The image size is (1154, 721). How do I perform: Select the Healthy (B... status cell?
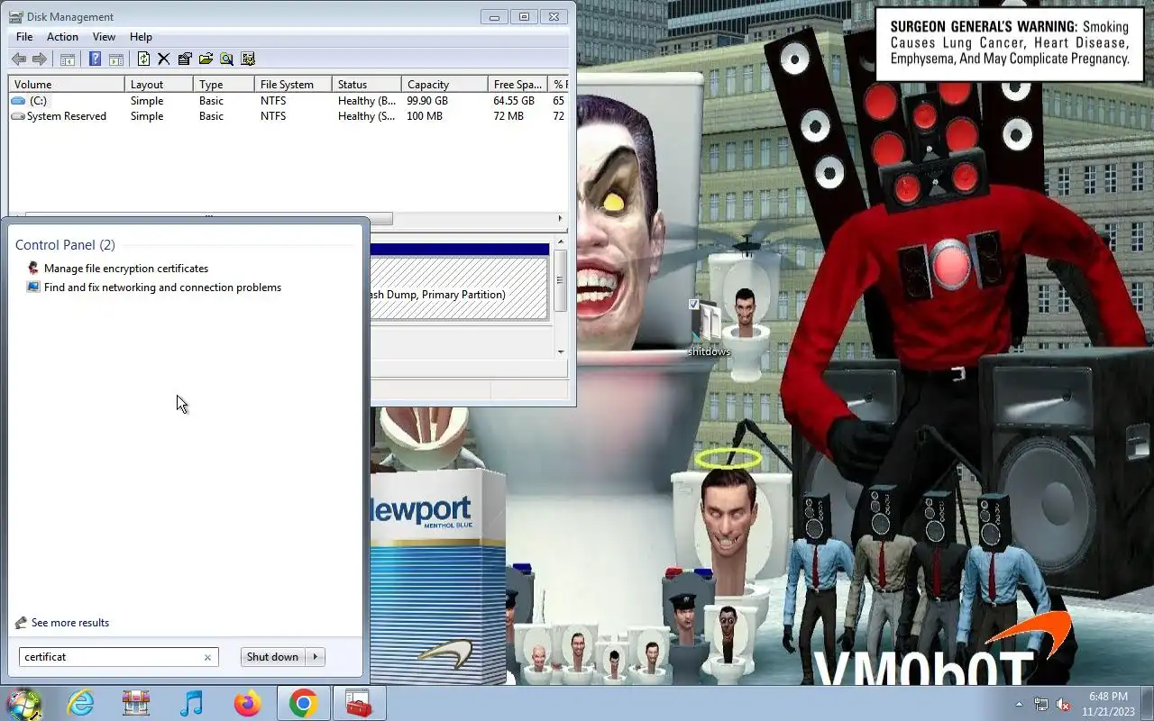point(367,101)
